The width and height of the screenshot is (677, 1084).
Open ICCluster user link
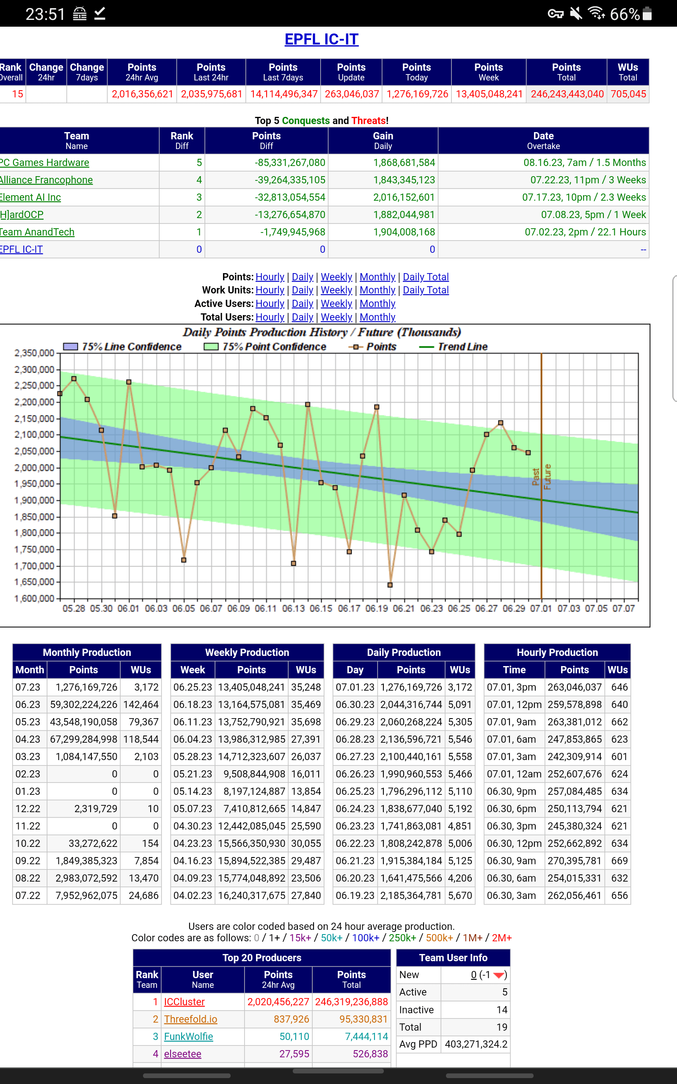pyautogui.click(x=184, y=1002)
